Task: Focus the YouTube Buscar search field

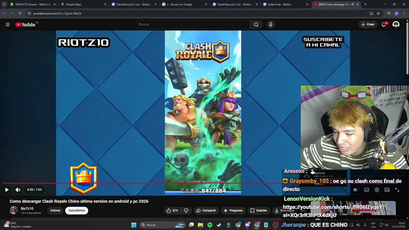Action: 193,24
